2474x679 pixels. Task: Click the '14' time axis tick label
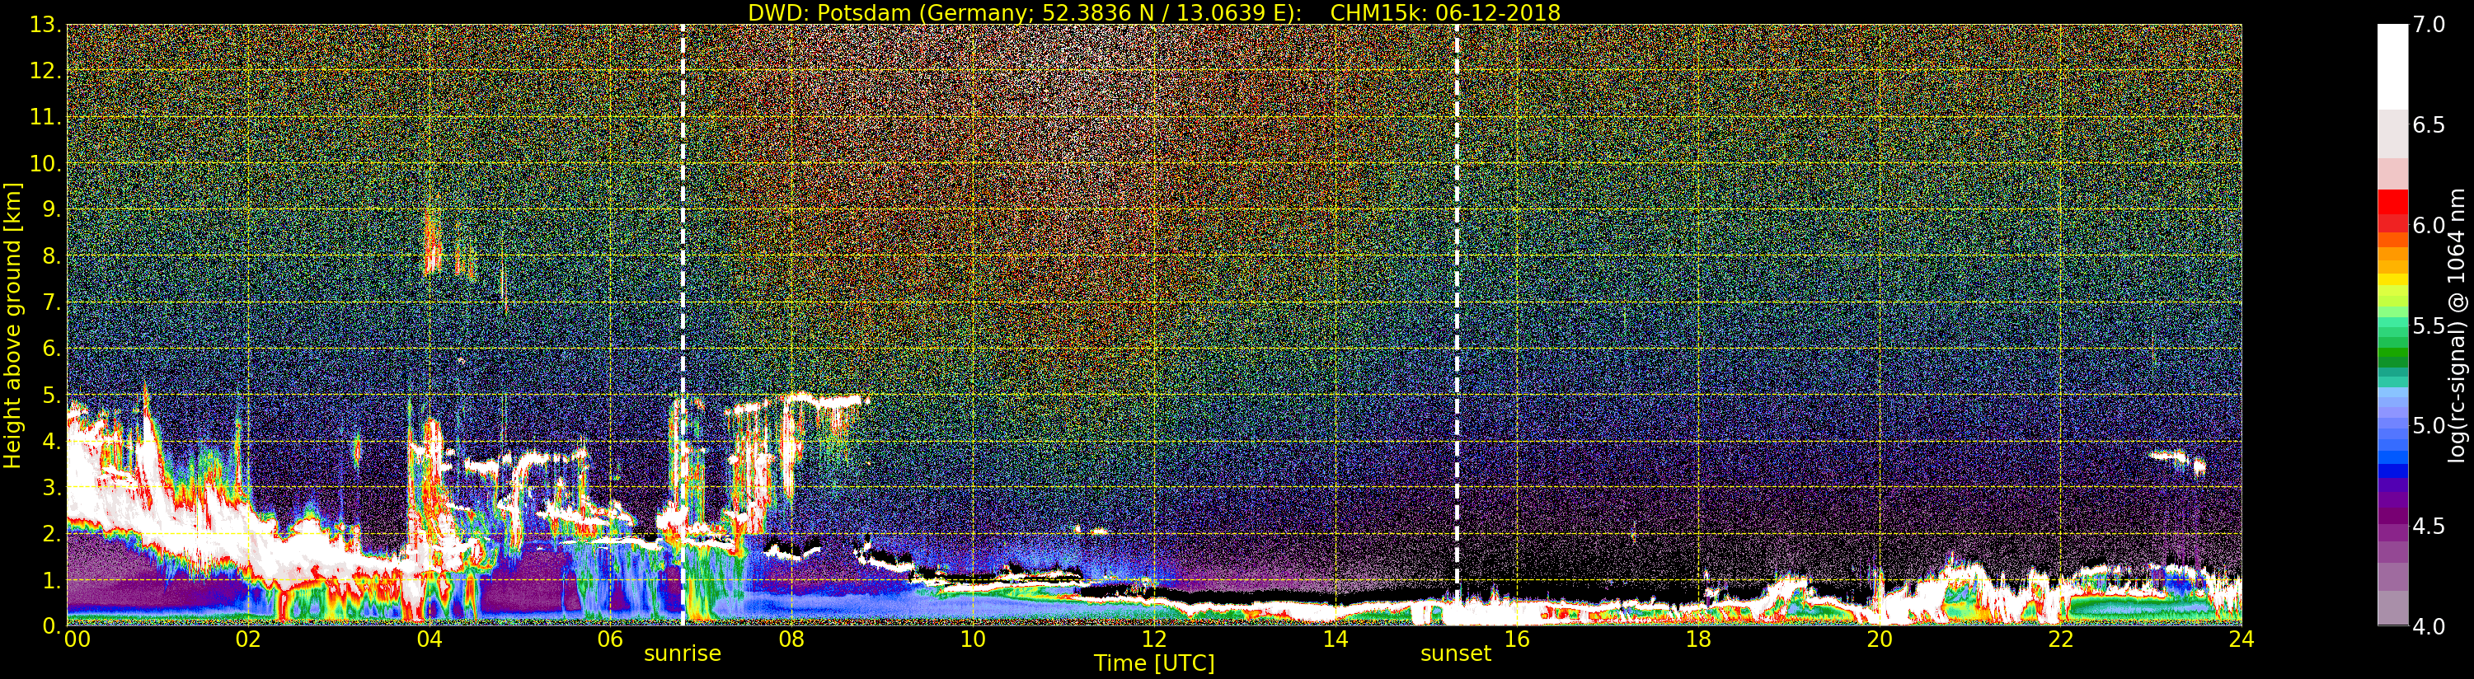point(1335,639)
